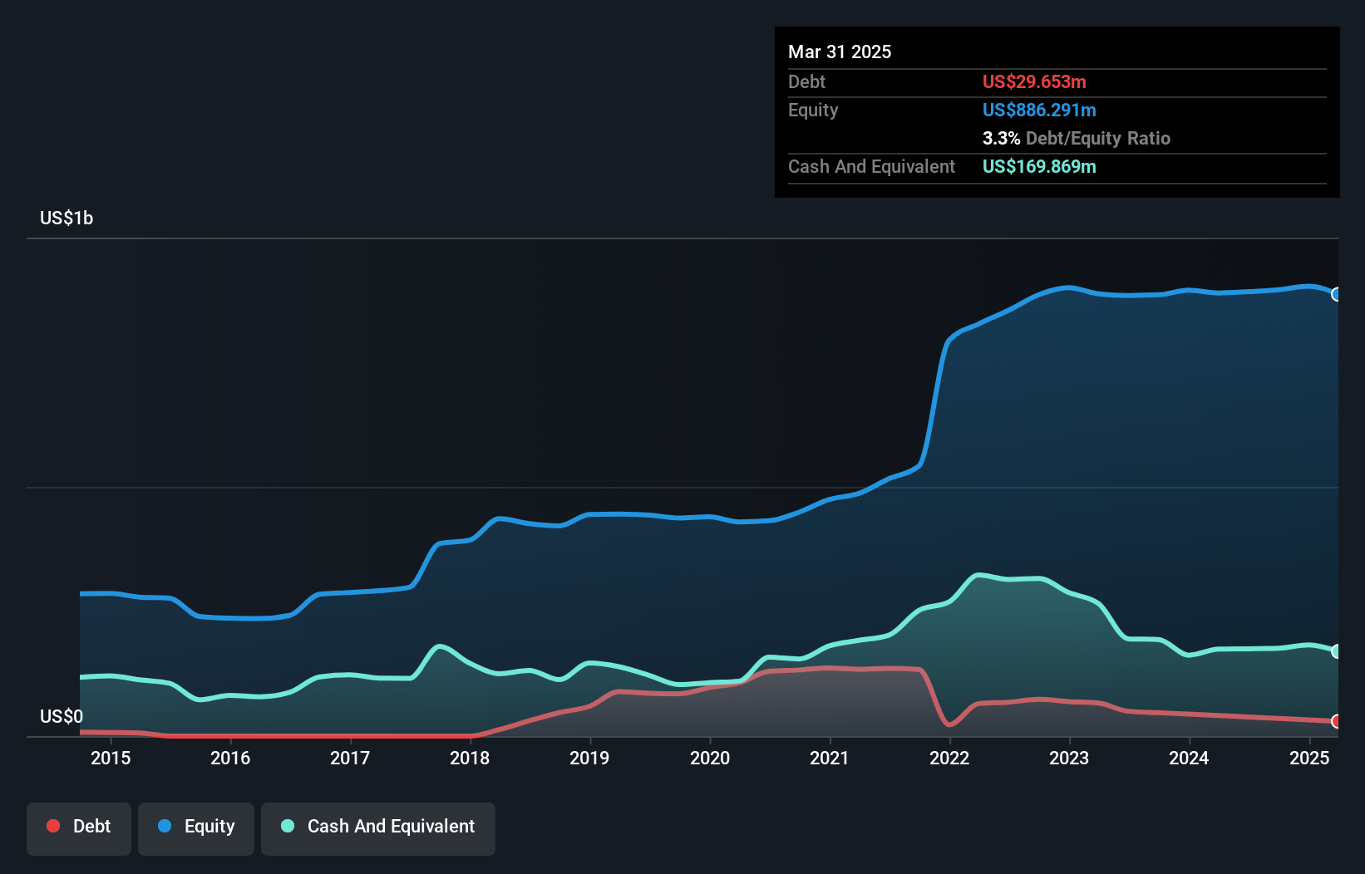1365x874 pixels.
Task: Click the teal Cash And Equivalent legend dot
Action: 288,826
